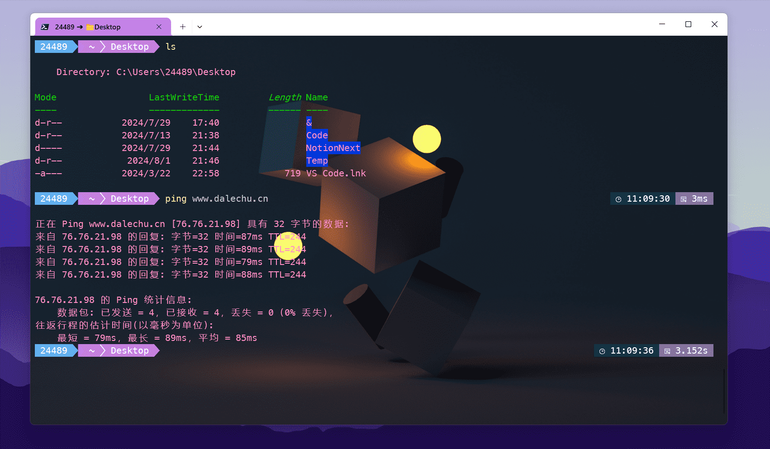
Task: Click the 'LastWriteTime' column header
Action: coord(184,97)
